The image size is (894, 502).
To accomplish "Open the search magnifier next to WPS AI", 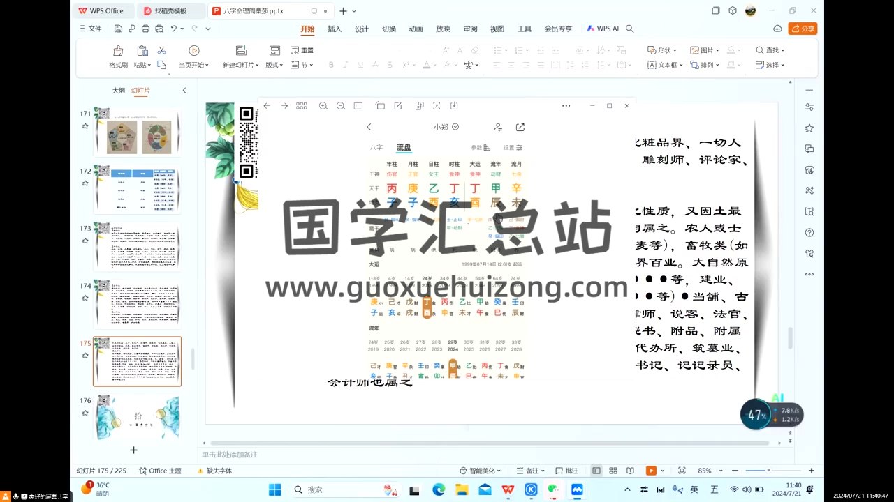I will pos(629,29).
